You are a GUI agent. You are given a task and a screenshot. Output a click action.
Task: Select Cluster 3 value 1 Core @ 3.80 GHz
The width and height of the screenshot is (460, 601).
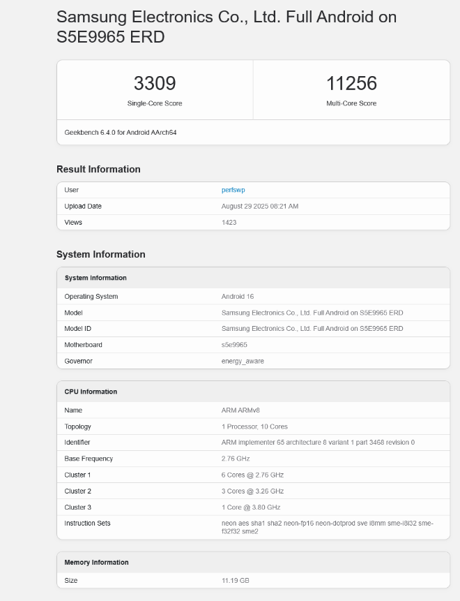coord(251,507)
